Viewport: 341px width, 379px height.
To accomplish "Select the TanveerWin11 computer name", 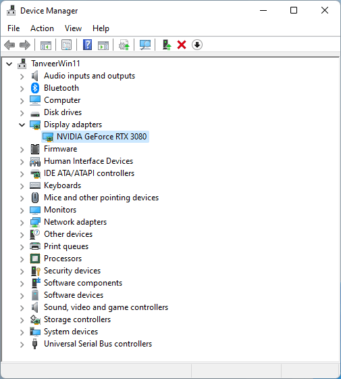I will pyautogui.click(x=55, y=64).
